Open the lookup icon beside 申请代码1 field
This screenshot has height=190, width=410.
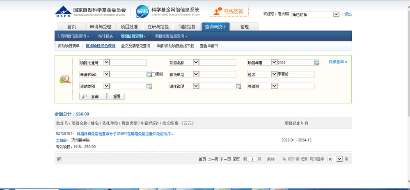149,74
